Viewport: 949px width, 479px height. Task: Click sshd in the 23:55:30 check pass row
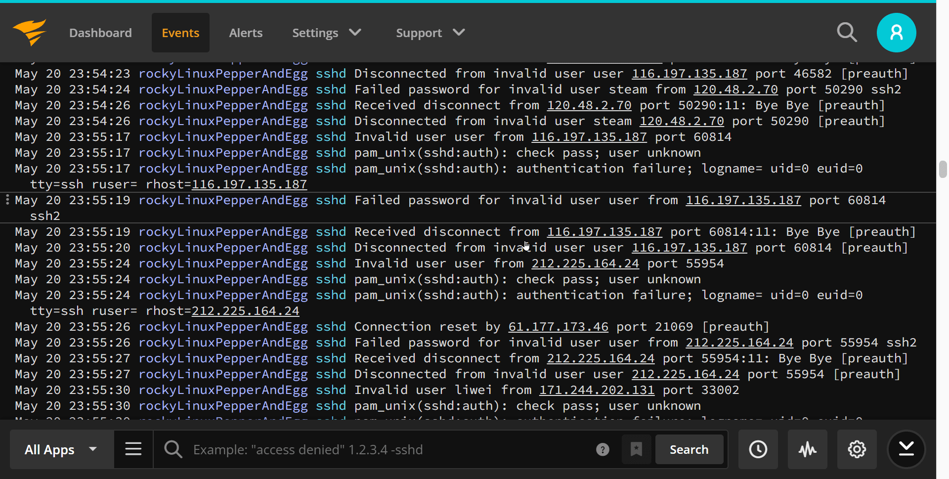(x=331, y=406)
